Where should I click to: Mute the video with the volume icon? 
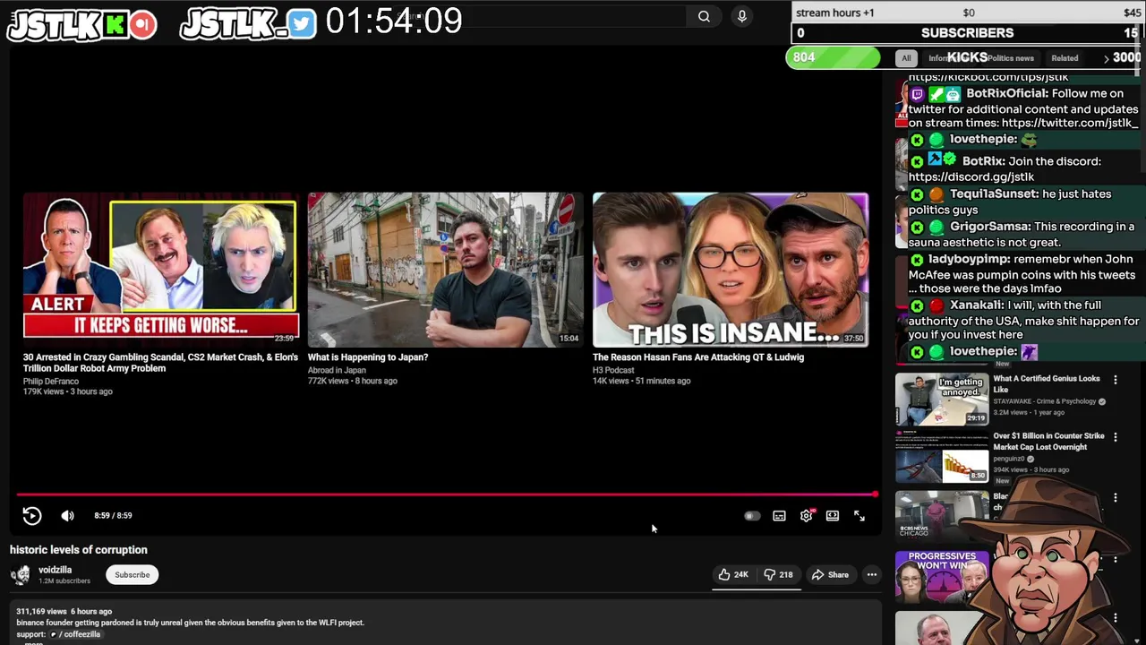point(67,515)
